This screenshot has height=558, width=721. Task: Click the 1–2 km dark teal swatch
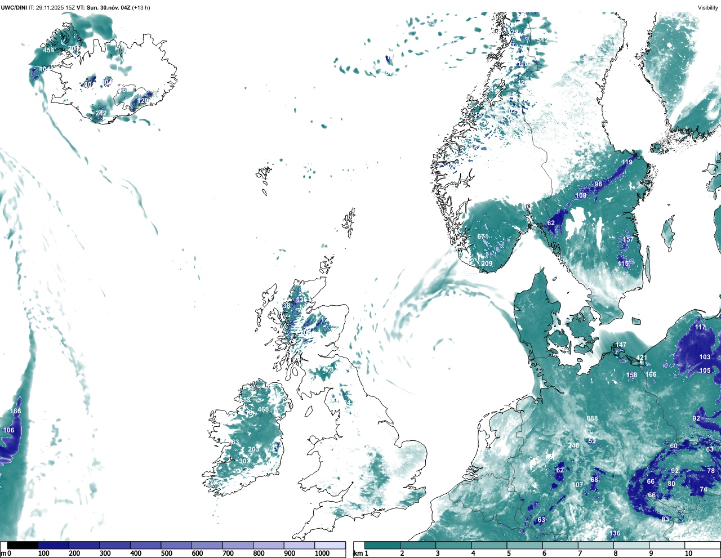point(382,545)
